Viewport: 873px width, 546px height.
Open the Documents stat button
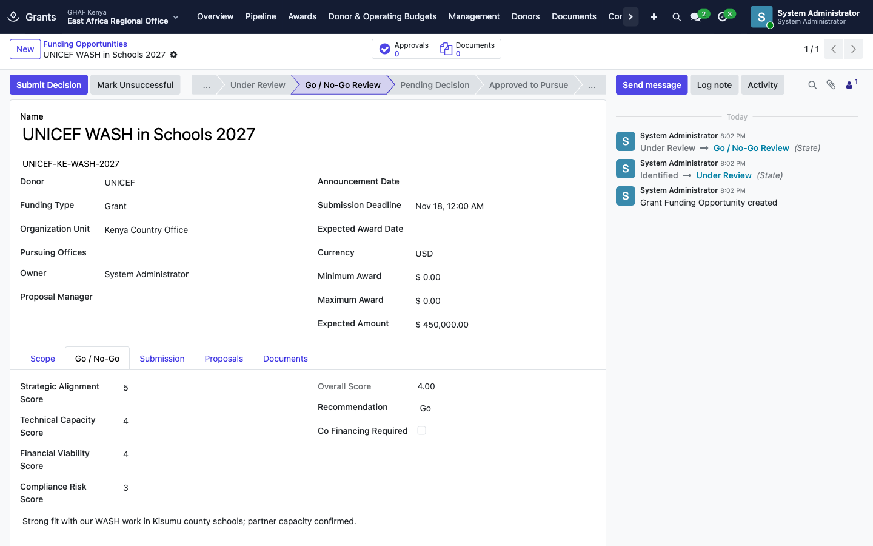[467, 49]
